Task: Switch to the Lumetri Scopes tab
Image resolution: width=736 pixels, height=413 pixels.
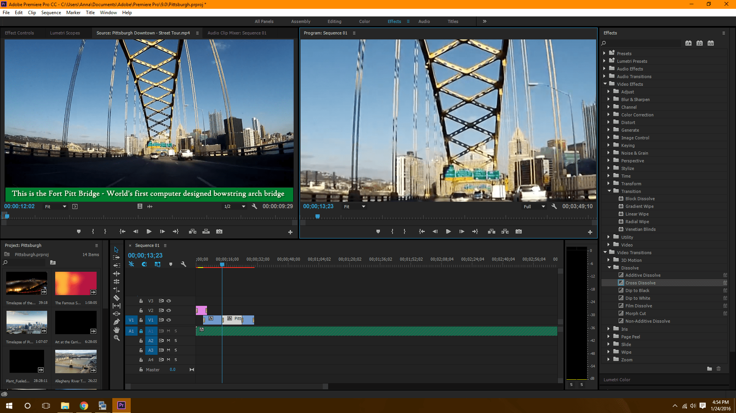Action: pos(65,33)
